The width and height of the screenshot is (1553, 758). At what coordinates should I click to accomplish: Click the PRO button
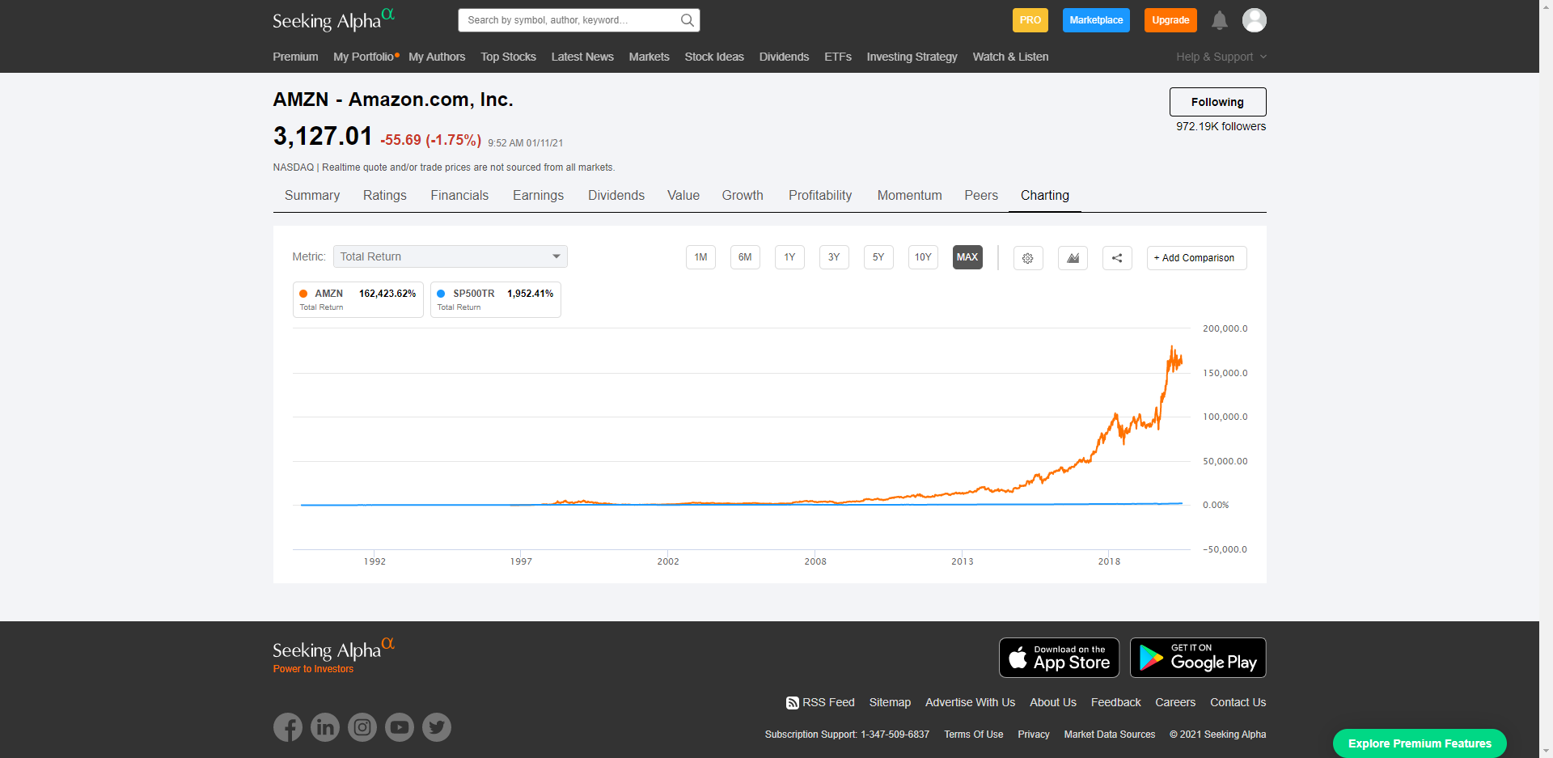pyautogui.click(x=1030, y=20)
